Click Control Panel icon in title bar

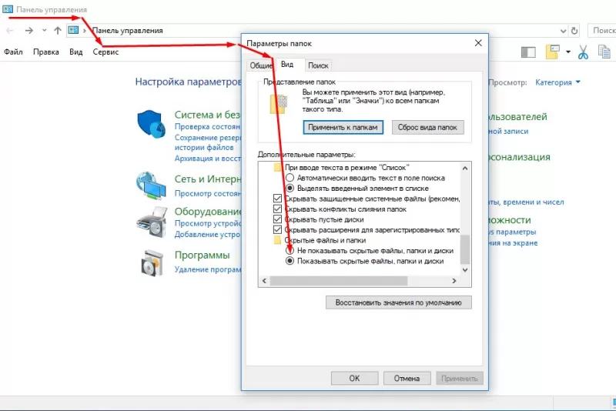[8, 9]
